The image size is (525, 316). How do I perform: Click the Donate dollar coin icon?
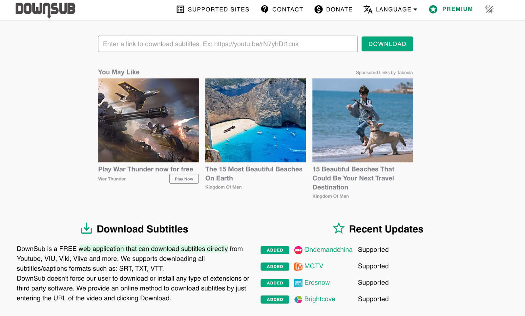[318, 9]
